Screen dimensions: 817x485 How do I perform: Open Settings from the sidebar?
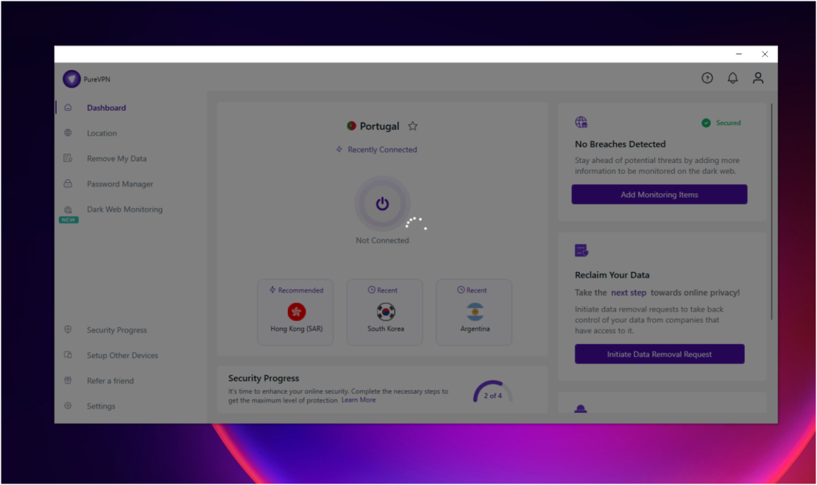tap(101, 406)
